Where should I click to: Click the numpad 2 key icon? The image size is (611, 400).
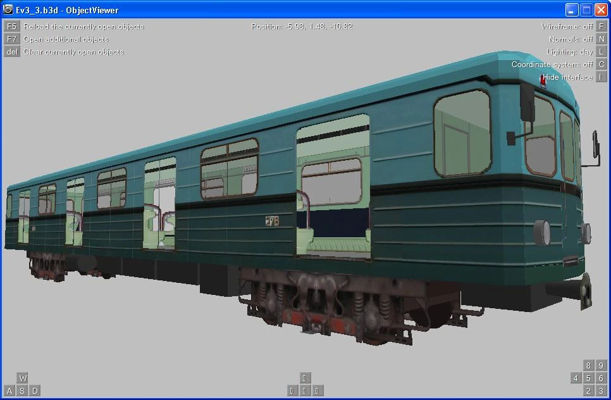tap(588, 391)
